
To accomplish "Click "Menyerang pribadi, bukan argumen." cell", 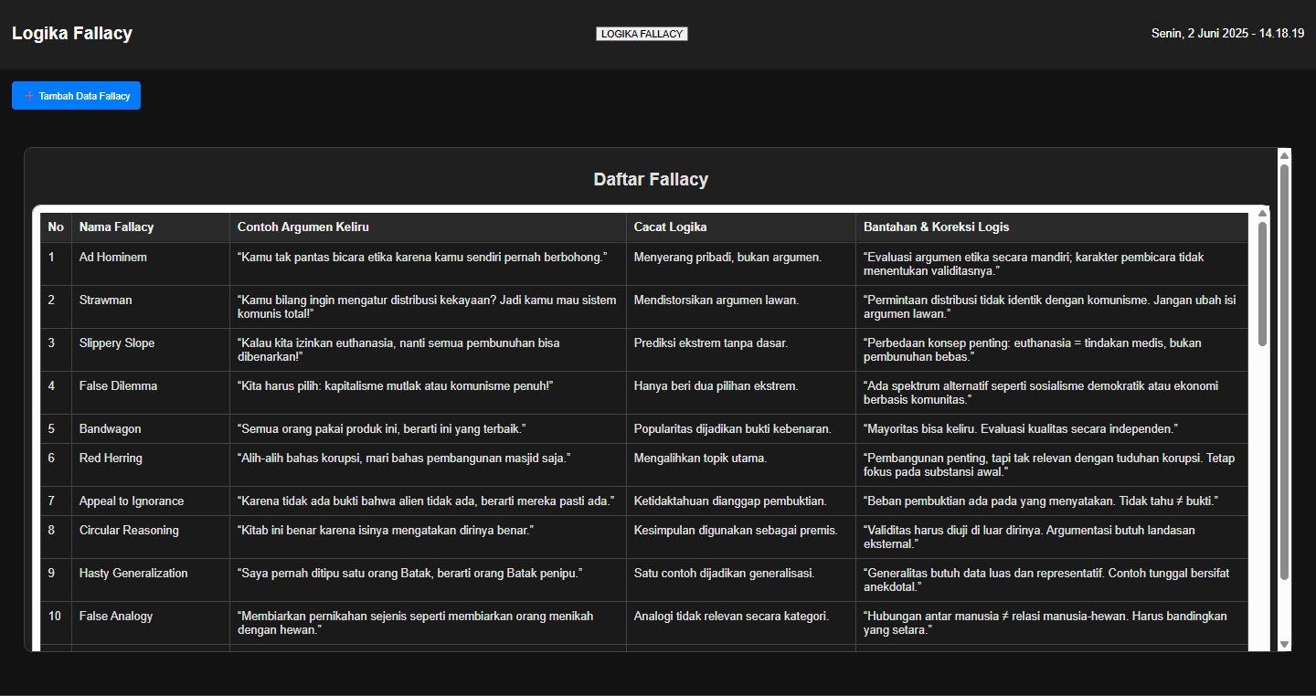I will pyautogui.click(x=741, y=264).
